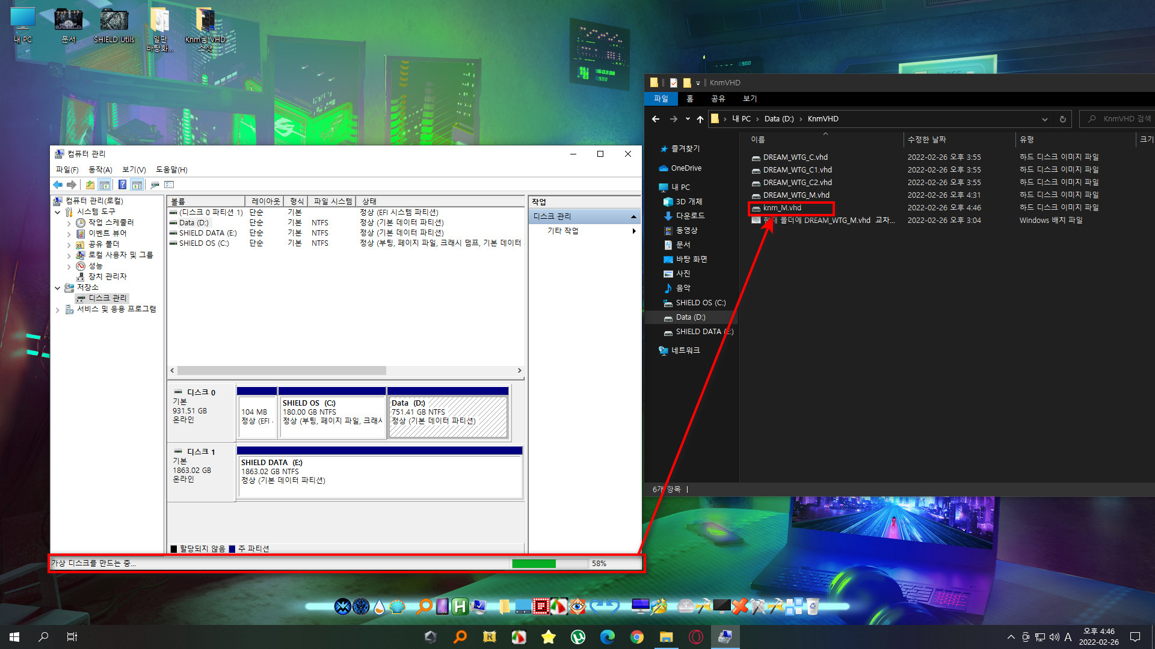This screenshot has height=649, width=1155.
Task: Click the recycle bin icon in dock
Action: click(813, 606)
